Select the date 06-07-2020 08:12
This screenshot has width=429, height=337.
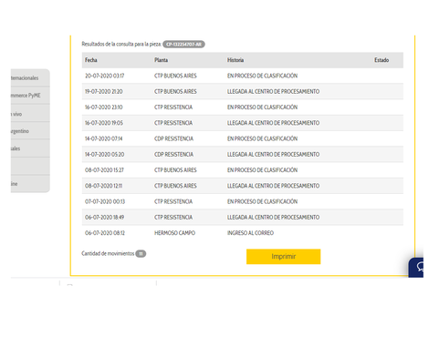105,233
